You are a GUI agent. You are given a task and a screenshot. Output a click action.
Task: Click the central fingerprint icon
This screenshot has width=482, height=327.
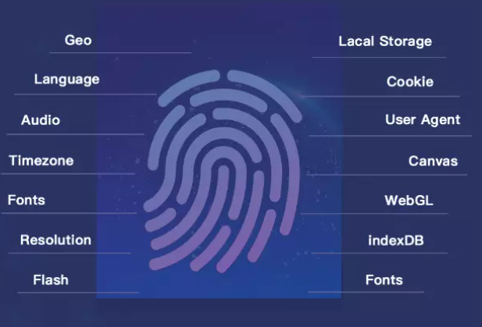point(223,172)
